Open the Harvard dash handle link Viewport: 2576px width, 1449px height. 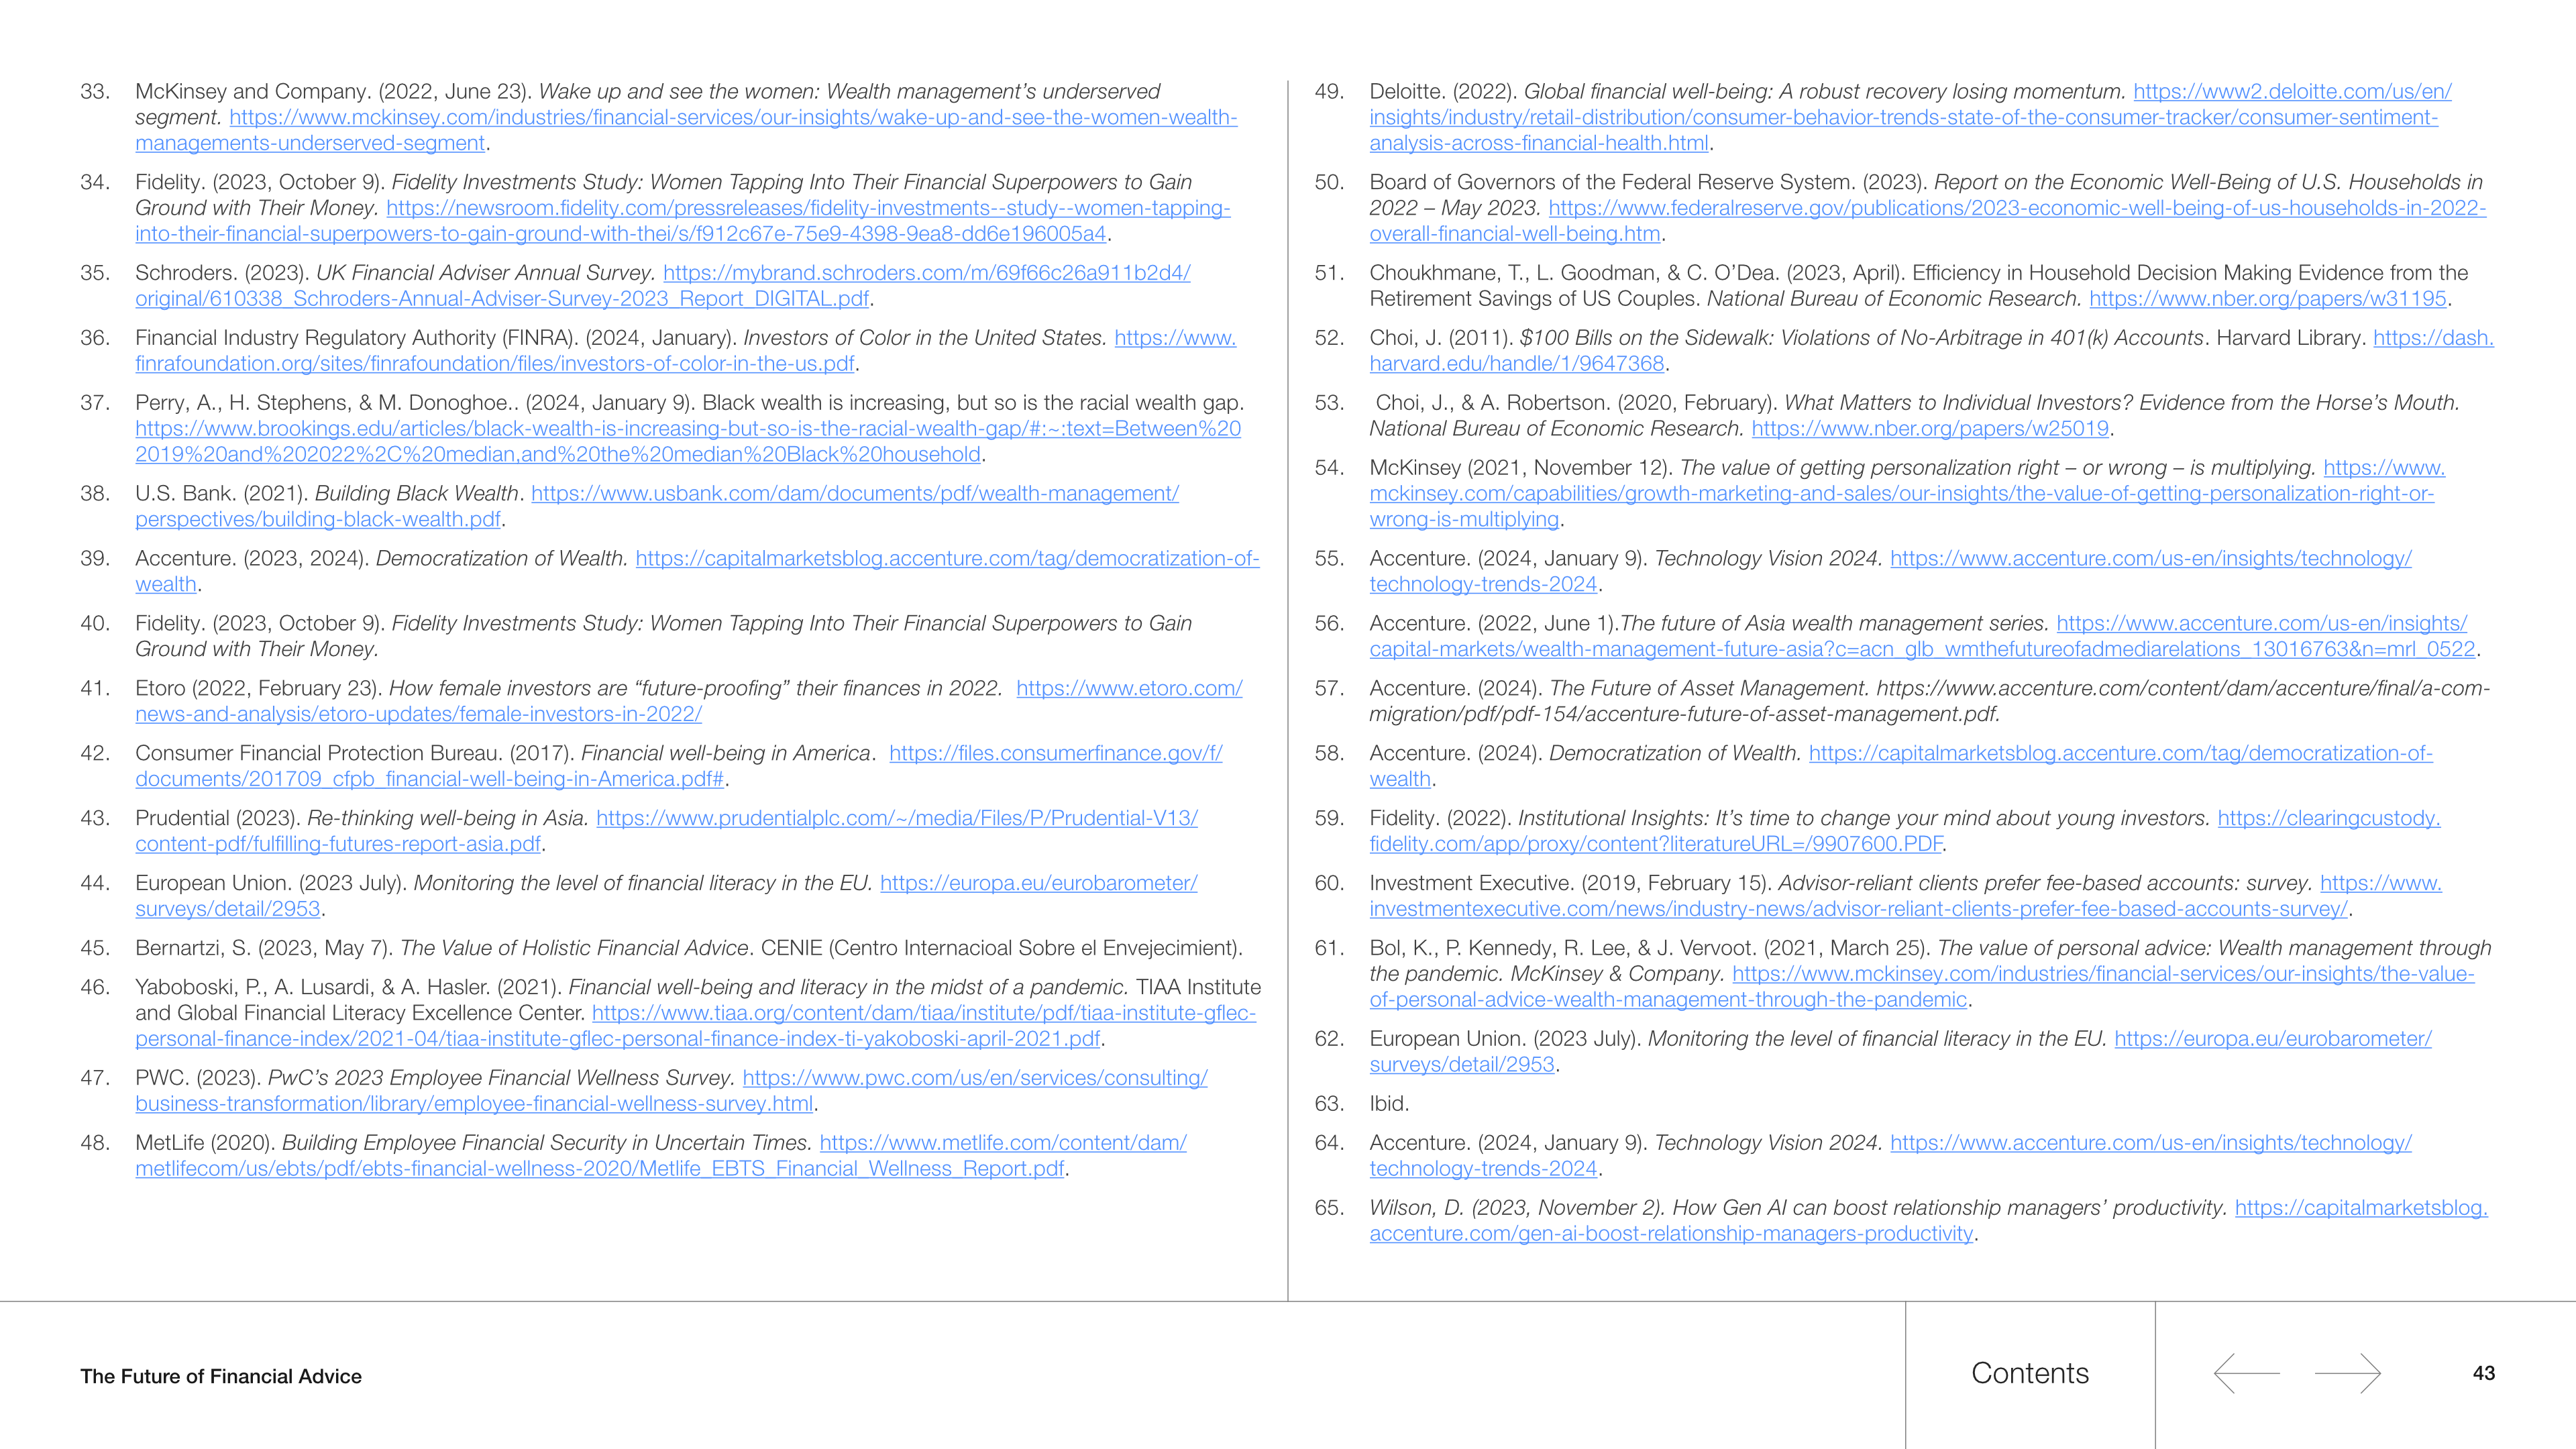[x=1516, y=364]
